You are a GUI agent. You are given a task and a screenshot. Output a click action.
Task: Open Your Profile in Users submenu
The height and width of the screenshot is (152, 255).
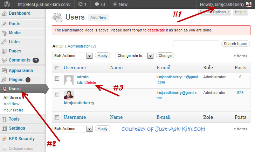[14, 110]
